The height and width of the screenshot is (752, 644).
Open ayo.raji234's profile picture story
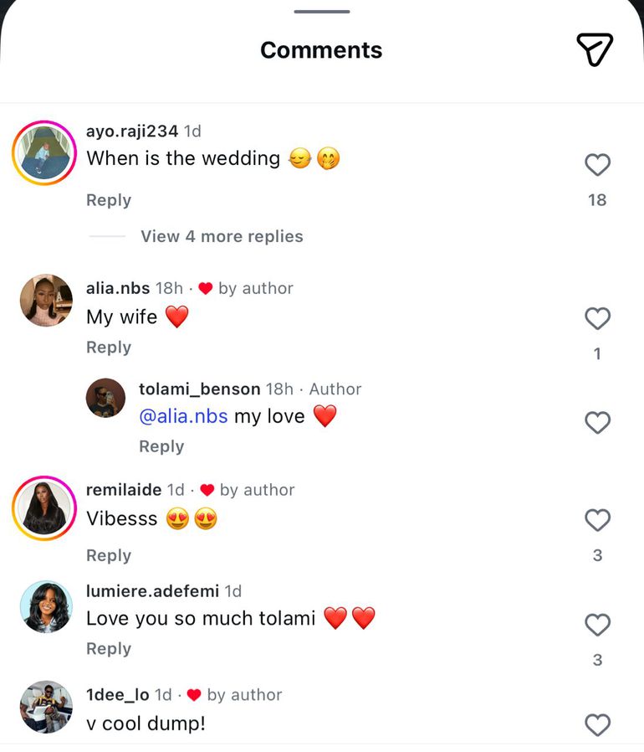[x=44, y=153]
